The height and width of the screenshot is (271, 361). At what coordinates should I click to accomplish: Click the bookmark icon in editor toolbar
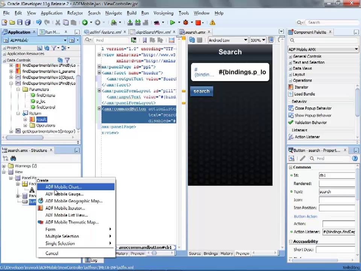(144, 40)
